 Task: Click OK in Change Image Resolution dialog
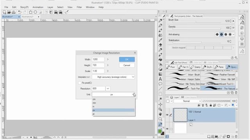[127, 59]
